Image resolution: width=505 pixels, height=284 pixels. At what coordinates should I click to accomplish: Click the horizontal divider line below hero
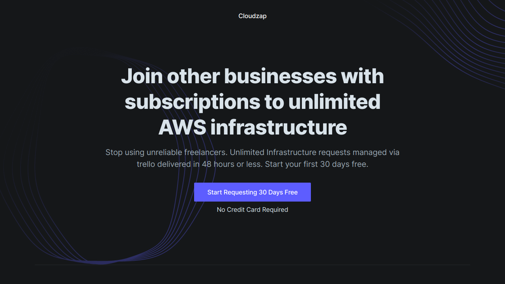[252, 265]
